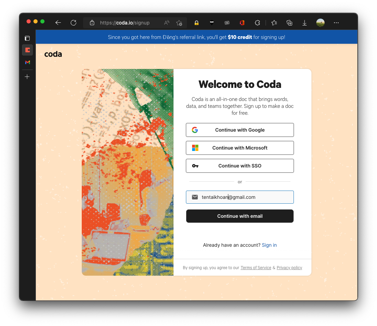Click Continue with Microsoft button
Image resolution: width=377 pixels, height=326 pixels.
click(x=240, y=148)
